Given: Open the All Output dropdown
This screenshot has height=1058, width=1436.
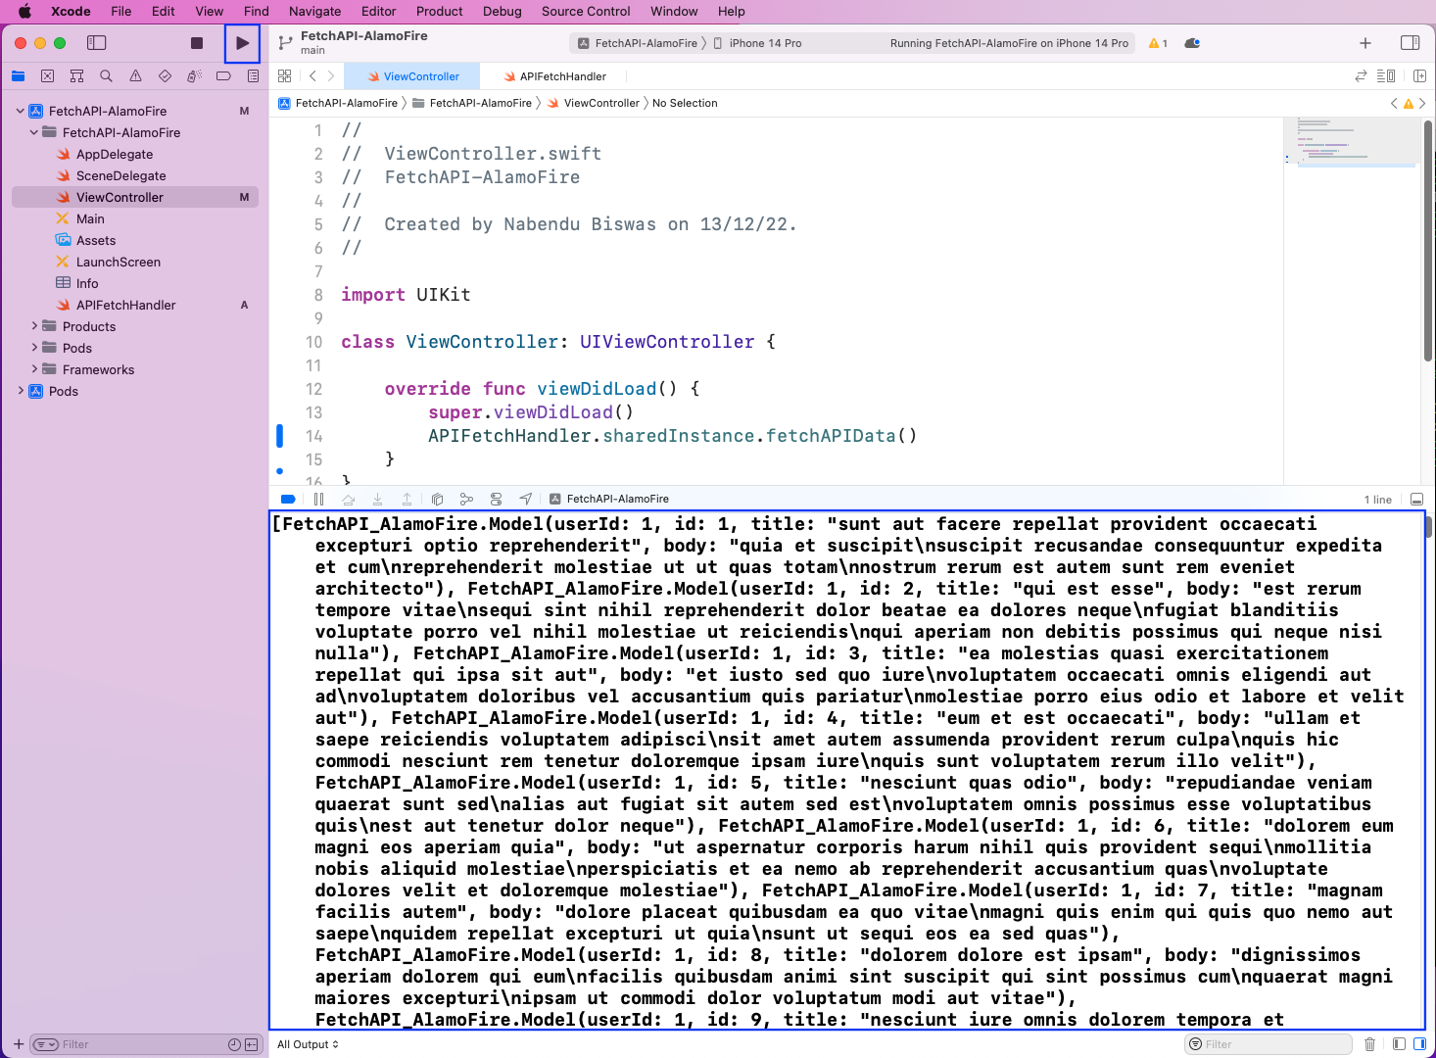Looking at the screenshot, I should [x=307, y=1044].
